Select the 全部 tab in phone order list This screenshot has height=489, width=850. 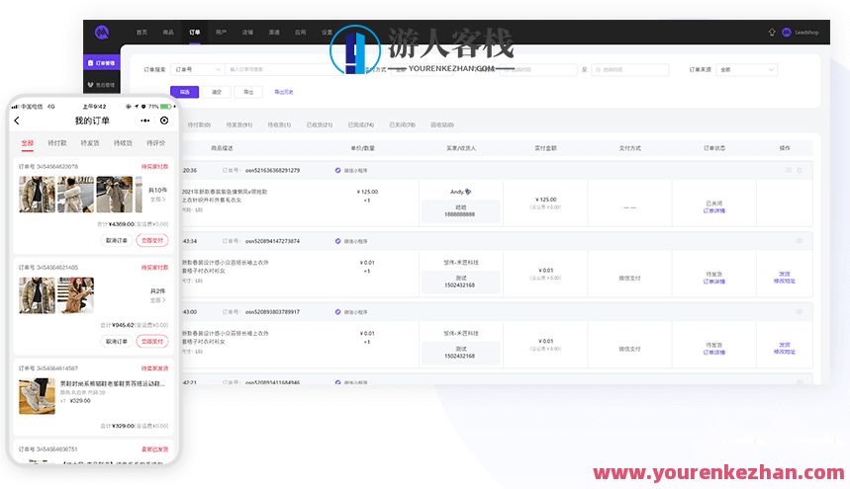(27, 143)
